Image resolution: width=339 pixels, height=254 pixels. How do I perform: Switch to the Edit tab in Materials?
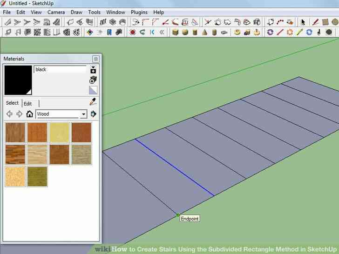pos(27,104)
